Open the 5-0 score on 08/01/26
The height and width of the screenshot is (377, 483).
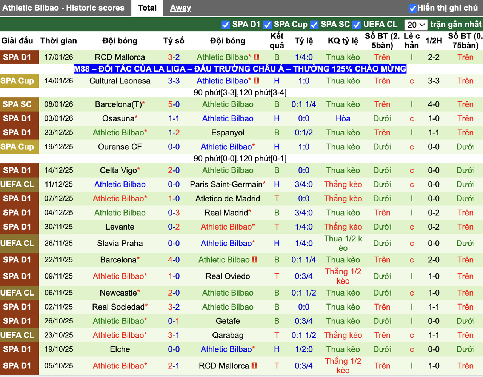(174, 104)
